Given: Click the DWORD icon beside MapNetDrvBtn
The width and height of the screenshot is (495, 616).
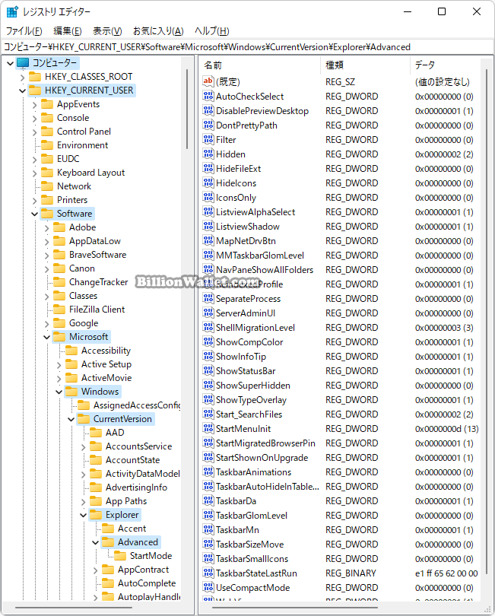Looking at the screenshot, I should click(208, 240).
